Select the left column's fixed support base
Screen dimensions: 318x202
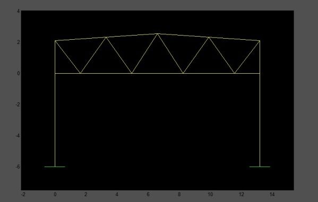(55, 167)
